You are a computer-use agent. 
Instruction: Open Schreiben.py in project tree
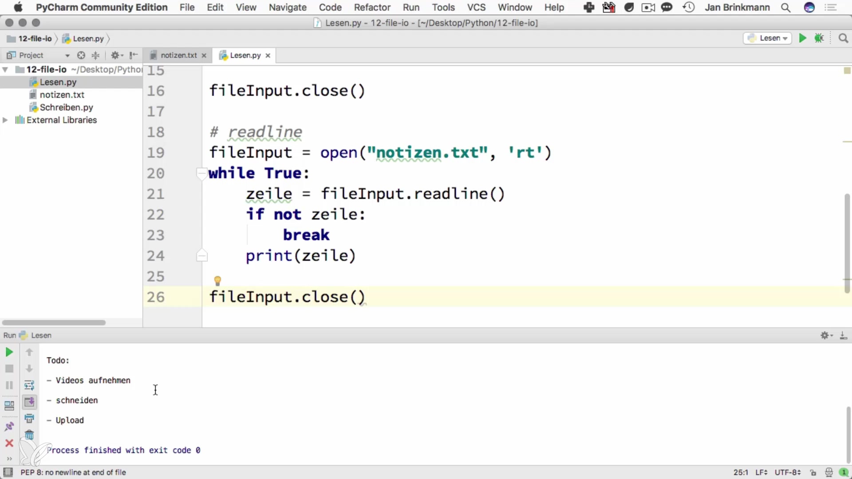point(66,107)
